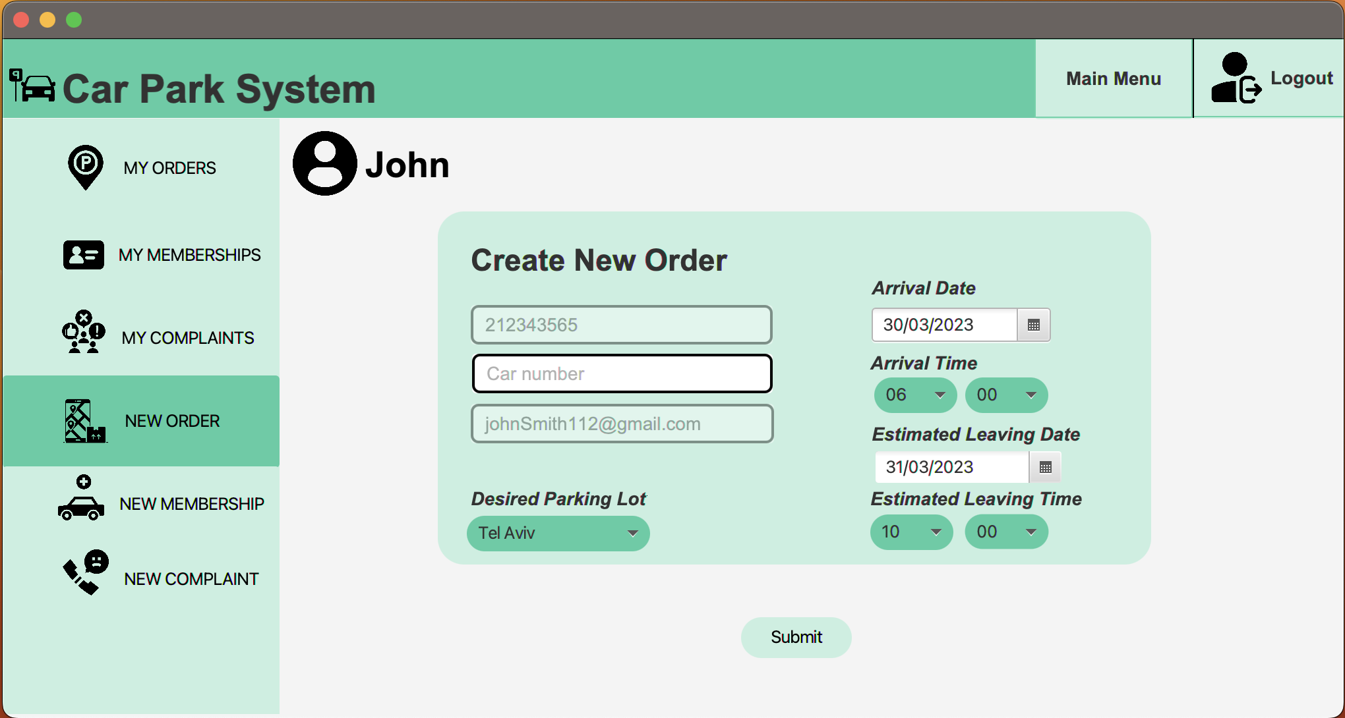
Task: Open the Estimated Leaving Time hour dropdown
Action: coord(911,532)
